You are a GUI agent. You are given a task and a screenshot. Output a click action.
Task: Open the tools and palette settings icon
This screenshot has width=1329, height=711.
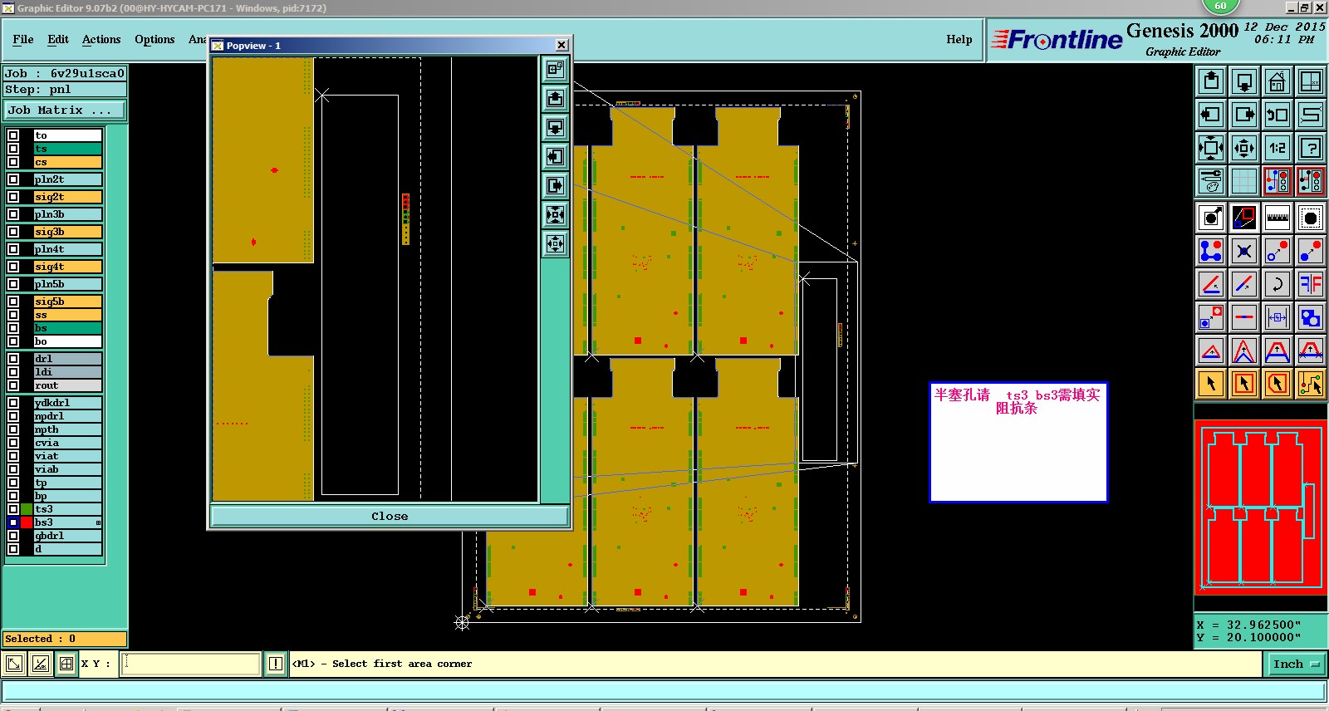pos(1211,181)
